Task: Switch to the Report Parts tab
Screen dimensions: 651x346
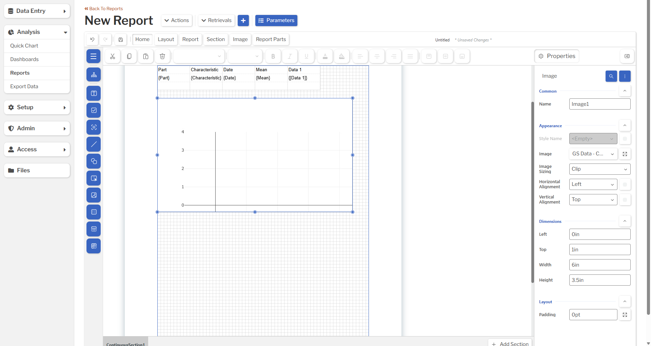Action: coord(271,39)
